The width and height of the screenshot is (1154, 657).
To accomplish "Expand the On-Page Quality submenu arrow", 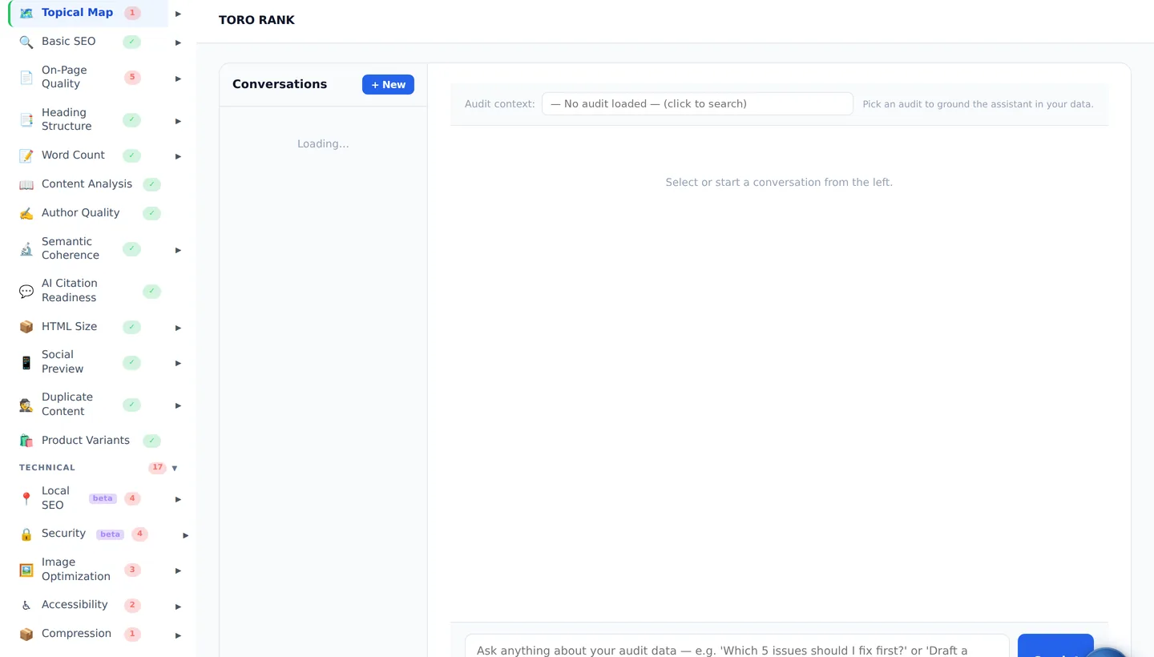I will [x=178, y=79].
